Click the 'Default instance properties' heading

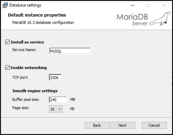[37, 15]
